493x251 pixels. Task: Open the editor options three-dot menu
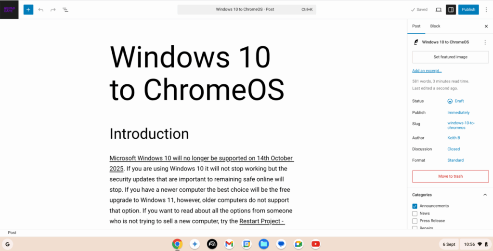(x=486, y=10)
